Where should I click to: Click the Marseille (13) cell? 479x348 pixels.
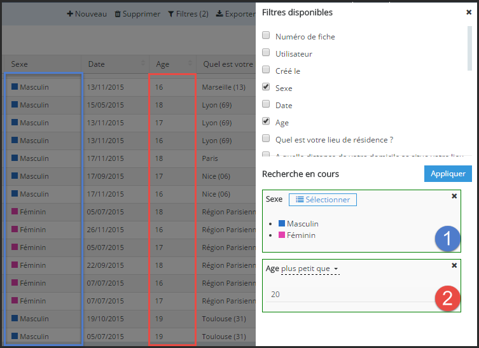pyautogui.click(x=224, y=87)
